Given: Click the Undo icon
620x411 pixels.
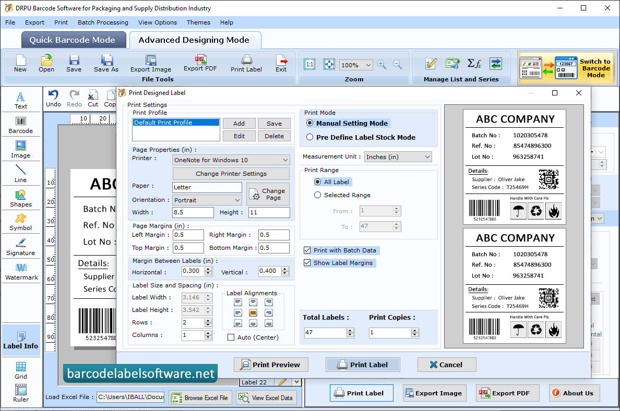Looking at the screenshot, I should pos(53,99).
